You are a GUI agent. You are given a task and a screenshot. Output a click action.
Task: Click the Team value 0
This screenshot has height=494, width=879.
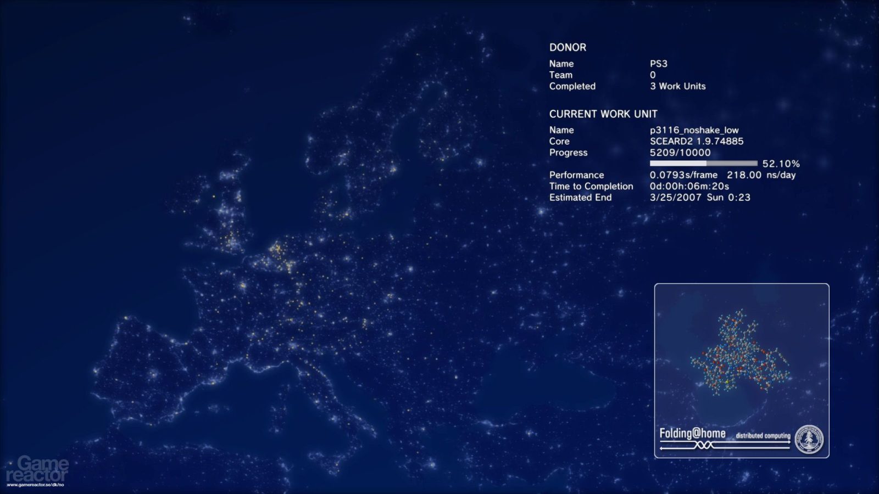coord(653,75)
